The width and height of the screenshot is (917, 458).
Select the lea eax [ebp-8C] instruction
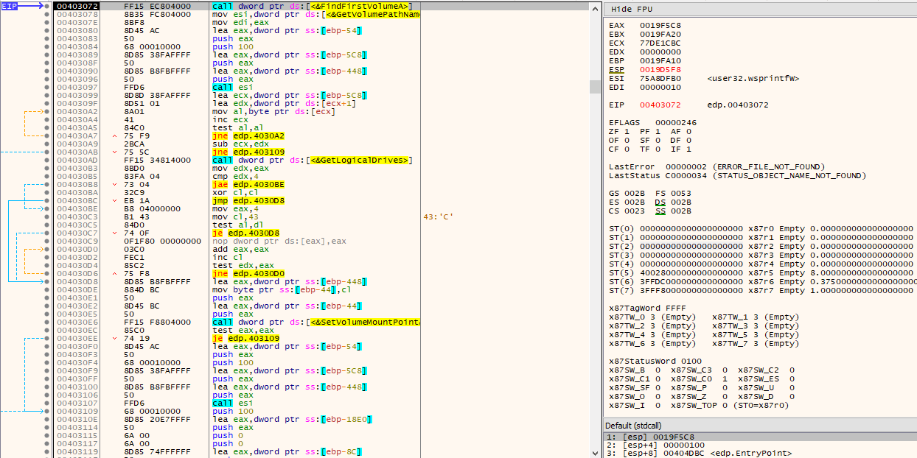(288, 451)
